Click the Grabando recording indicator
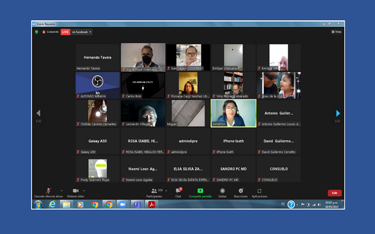The width and height of the screenshot is (375, 234). coord(51,32)
